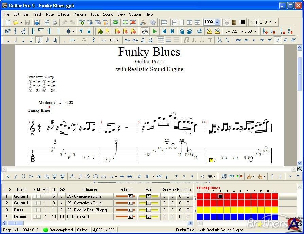
Task: Click the Save file icon
Action: click(x=27, y=22)
